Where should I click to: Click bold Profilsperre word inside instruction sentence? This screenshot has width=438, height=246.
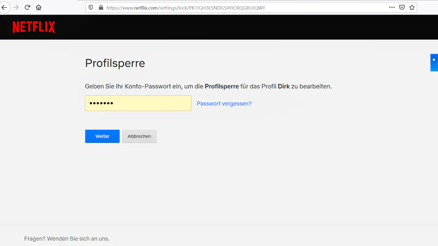pyautogui.click(x=222, y=86)
